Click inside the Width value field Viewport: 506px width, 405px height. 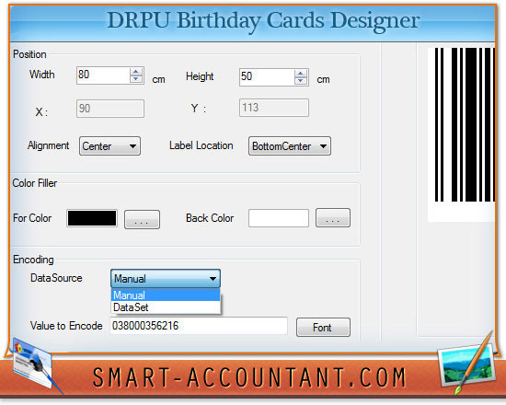pos(103,75)
